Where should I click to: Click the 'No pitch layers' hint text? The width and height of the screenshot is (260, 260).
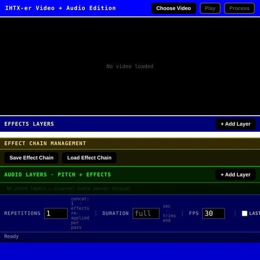click(69, 188)
